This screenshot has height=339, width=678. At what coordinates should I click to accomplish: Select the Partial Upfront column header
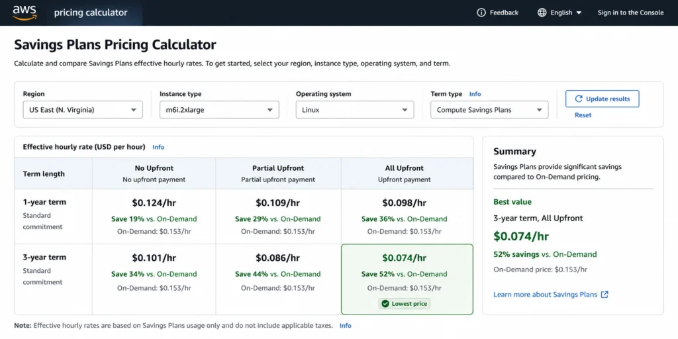278,173
